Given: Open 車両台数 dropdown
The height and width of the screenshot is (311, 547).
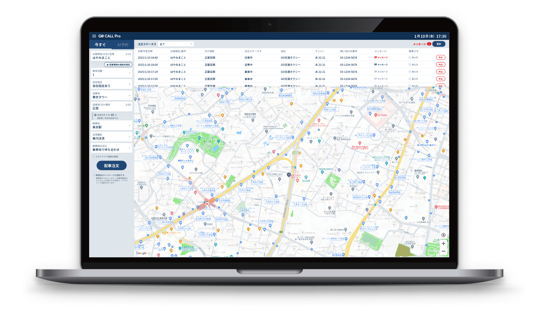Looking at the screenshot, I should coord(111,73).
